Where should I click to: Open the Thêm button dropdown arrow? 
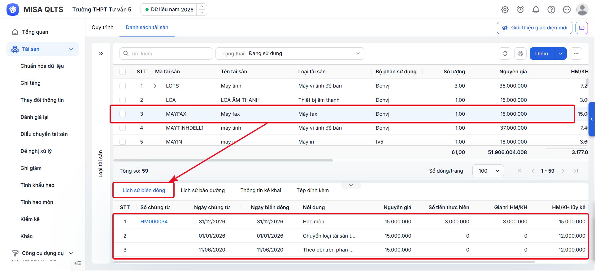click(x=561, y=54)
